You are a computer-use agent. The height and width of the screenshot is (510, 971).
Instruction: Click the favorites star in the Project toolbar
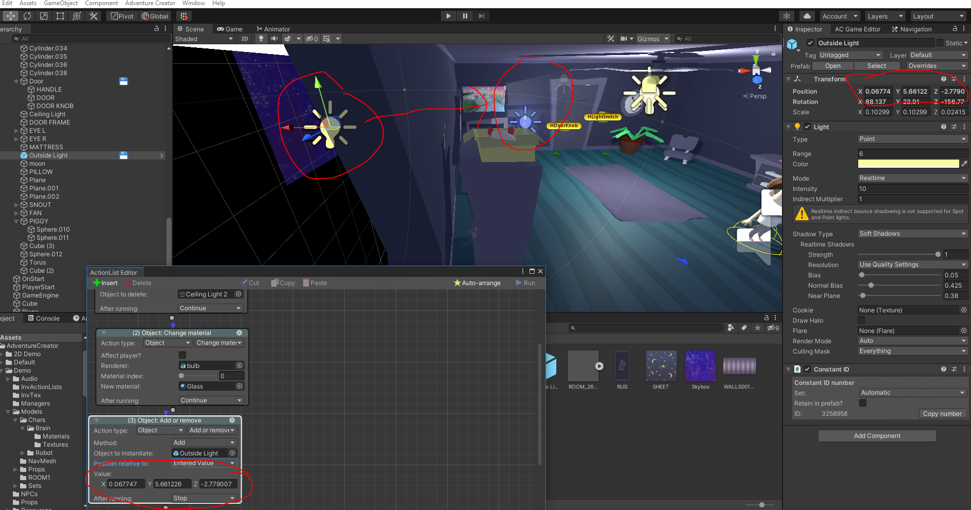coord(757,328)
